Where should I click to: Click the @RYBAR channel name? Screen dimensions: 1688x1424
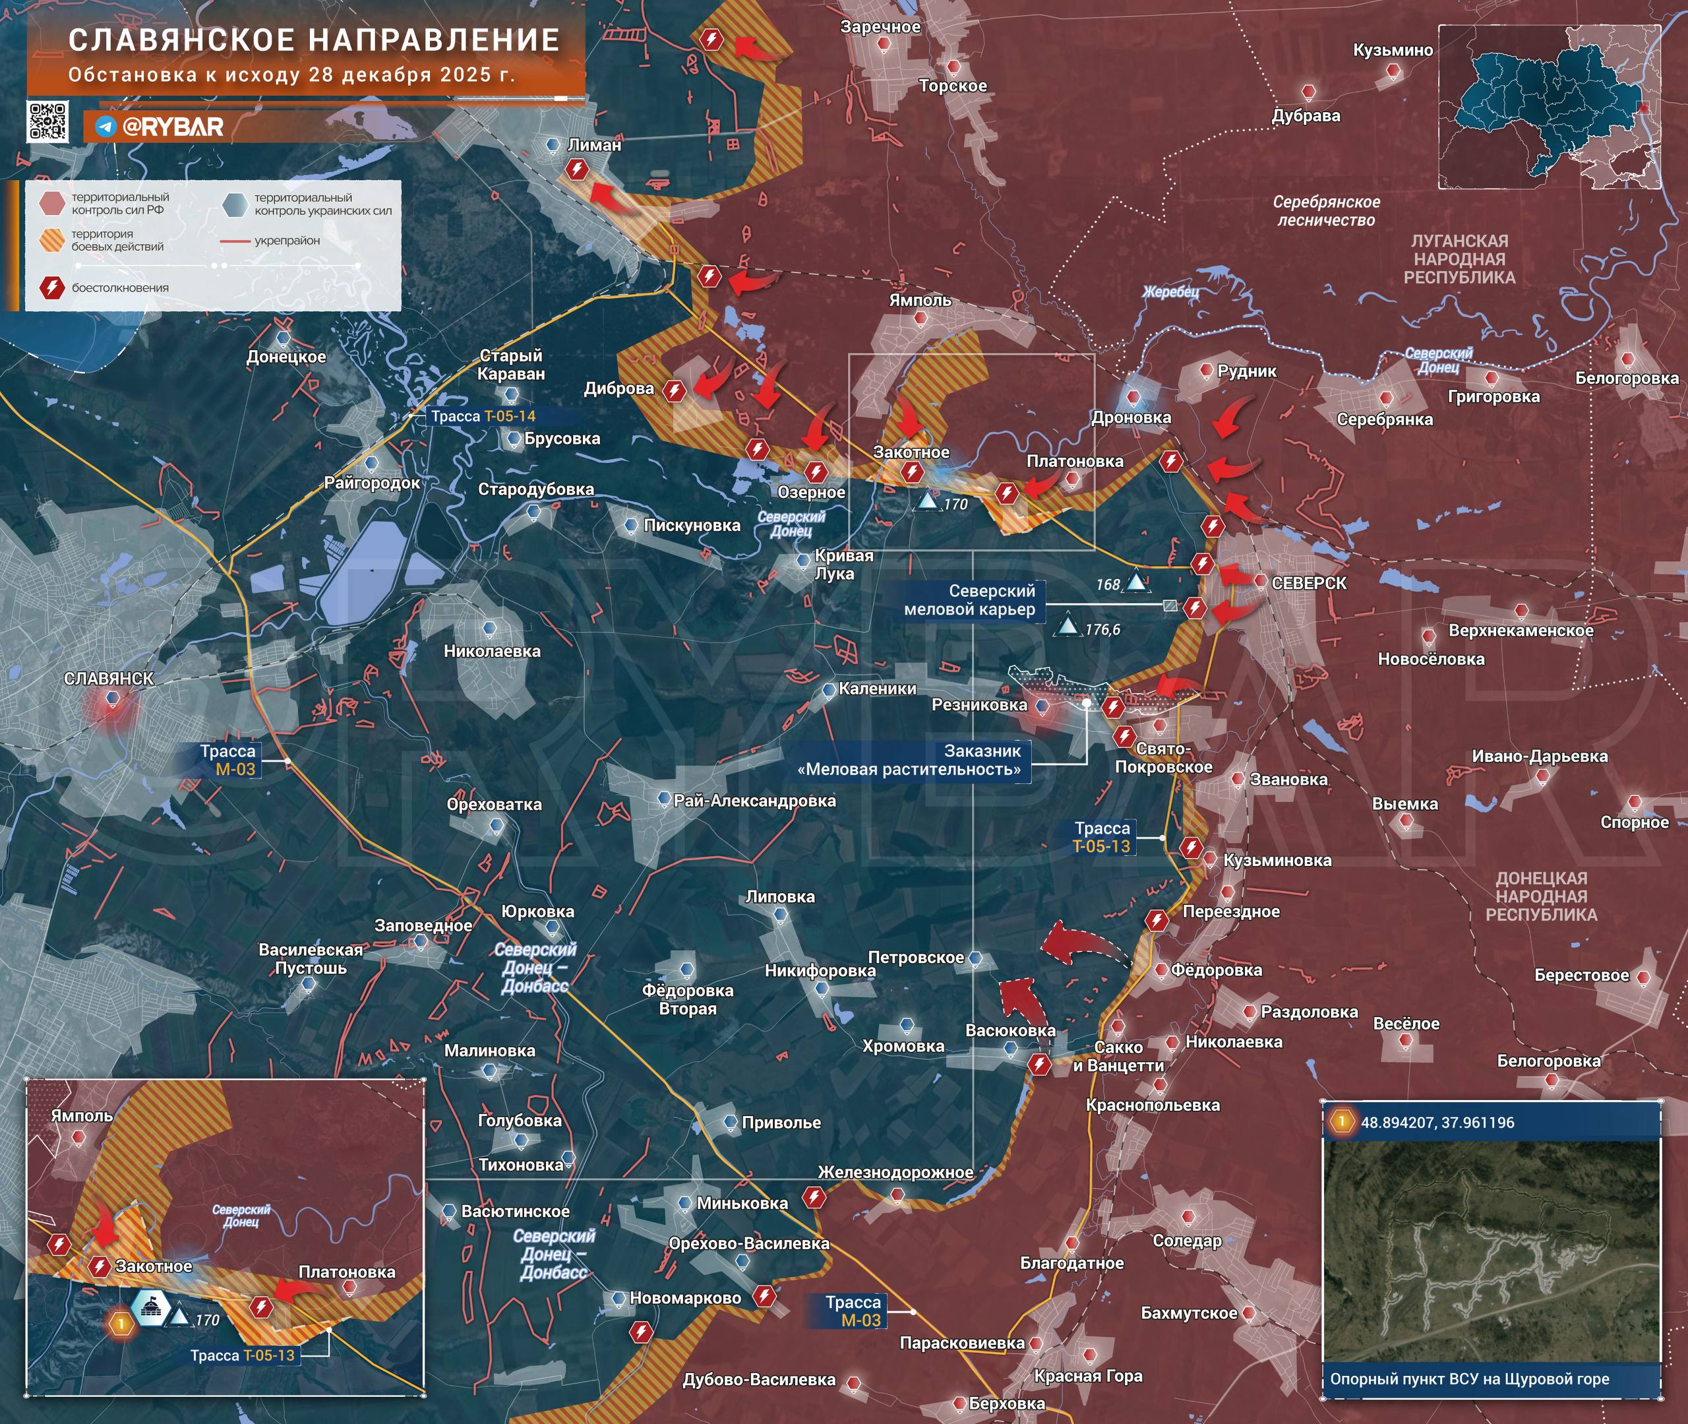pos(172,127)
